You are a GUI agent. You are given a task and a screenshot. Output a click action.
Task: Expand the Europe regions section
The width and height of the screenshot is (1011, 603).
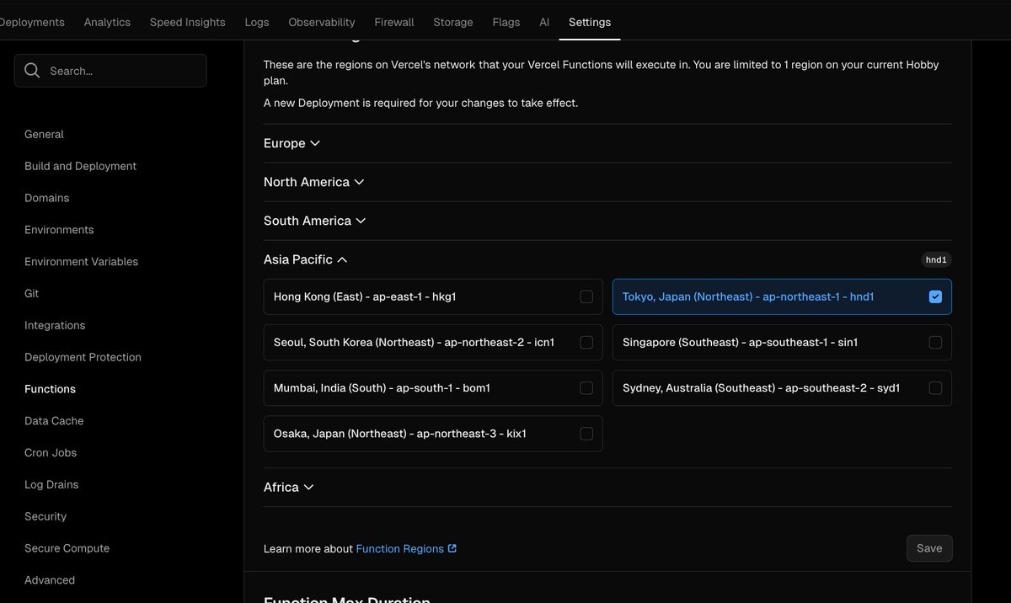[x=292, y=143]
